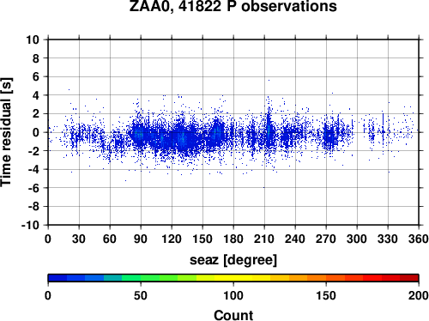Viewport: 429px width, 321px height.
Task: Click the dark blue start of colorbar
Action: [57, 278]
